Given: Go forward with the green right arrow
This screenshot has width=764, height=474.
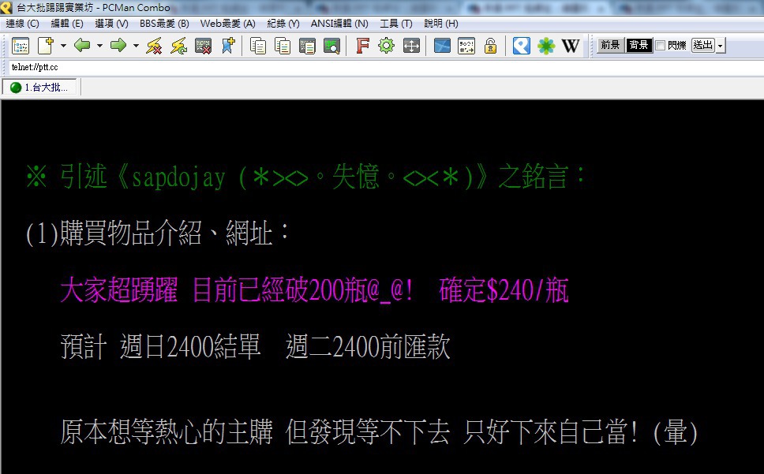Looking at the screenshot, I should coord(118,46).
